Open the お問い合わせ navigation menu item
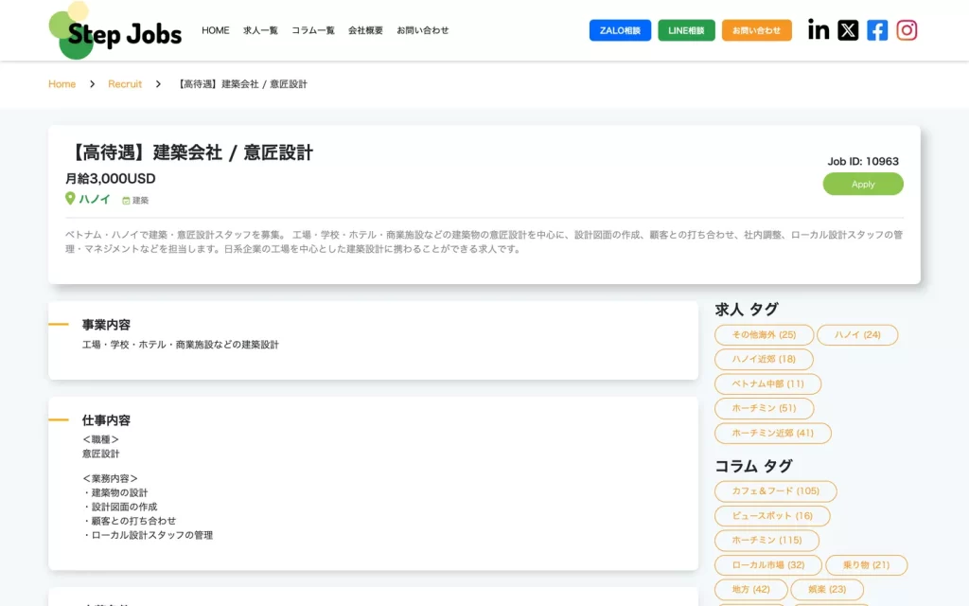Image resolution: width=969 pixels, height=606 pixels. (x=423, y=30)
